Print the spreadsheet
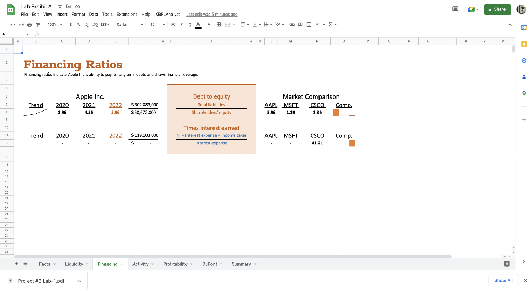 click(x=30, y=25)
